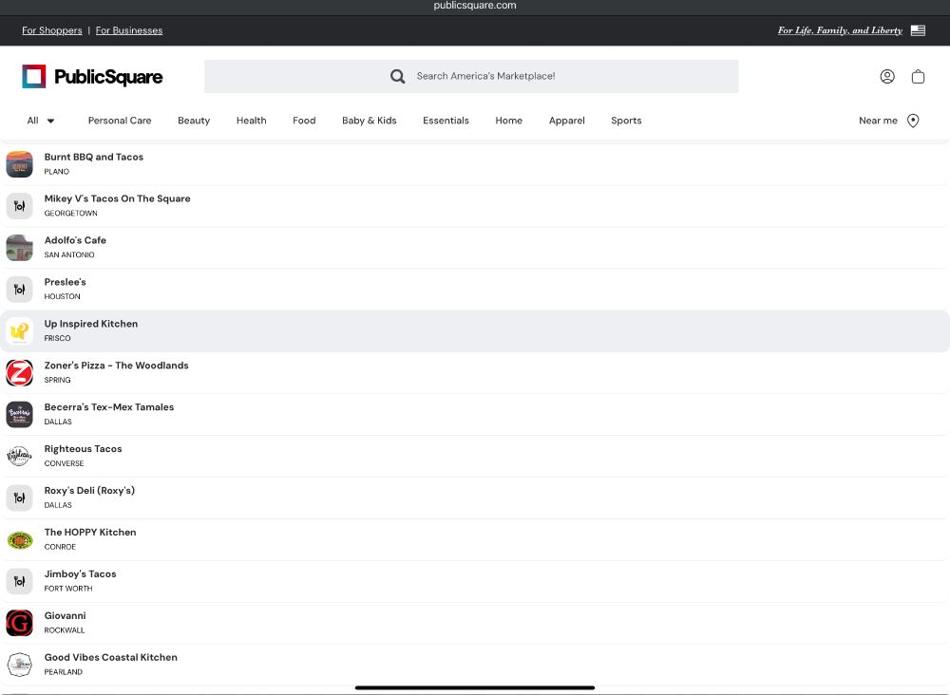Screen dimensions: 950x695
Task: Select Roxy's Deli (Roxy's) name
Action: (89, 490)
